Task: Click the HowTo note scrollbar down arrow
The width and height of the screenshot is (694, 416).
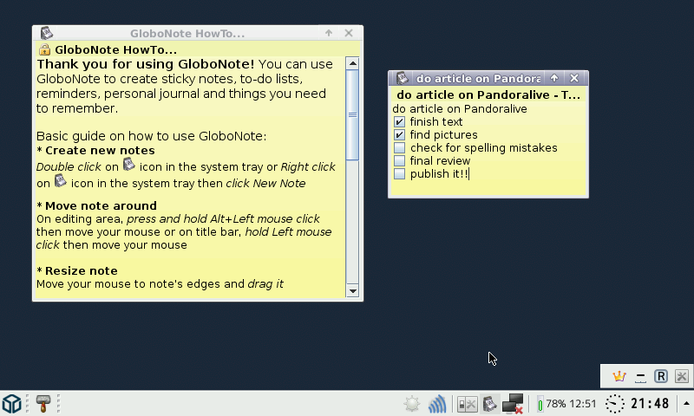Action: (353, 291)
